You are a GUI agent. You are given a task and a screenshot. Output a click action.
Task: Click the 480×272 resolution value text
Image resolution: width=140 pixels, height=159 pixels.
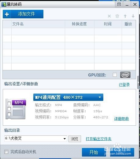click(101, 117)
